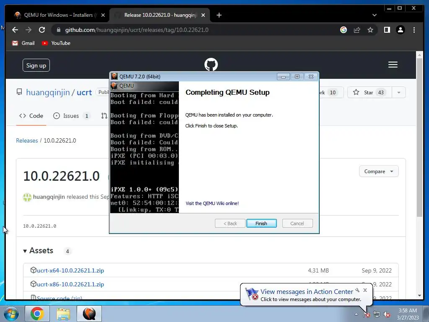
Task: Close the Action Center balloon notification
Action: point(365,290)
